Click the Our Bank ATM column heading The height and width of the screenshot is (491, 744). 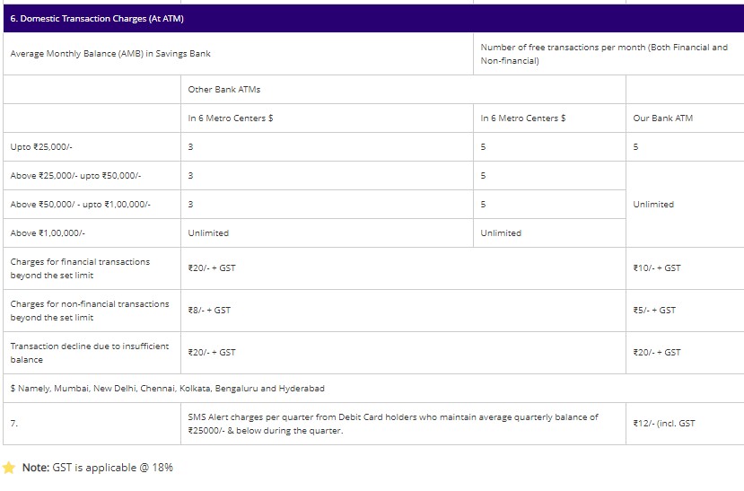click(x=662, y=118)
